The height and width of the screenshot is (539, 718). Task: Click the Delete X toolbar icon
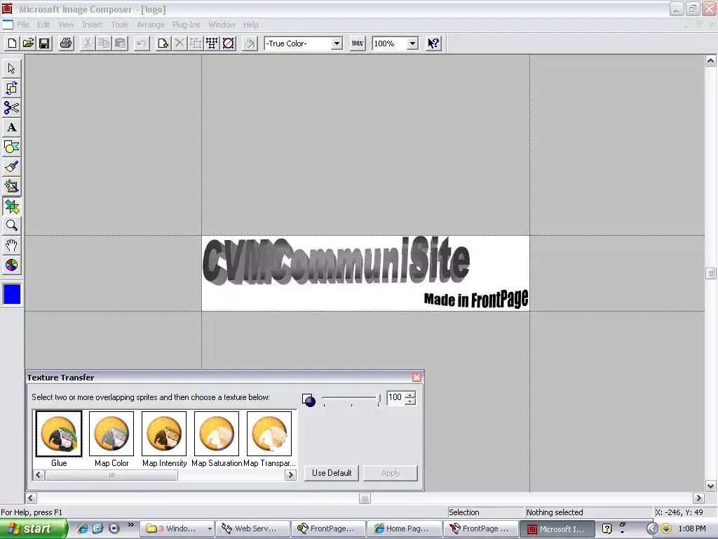(x=179, y=44)
